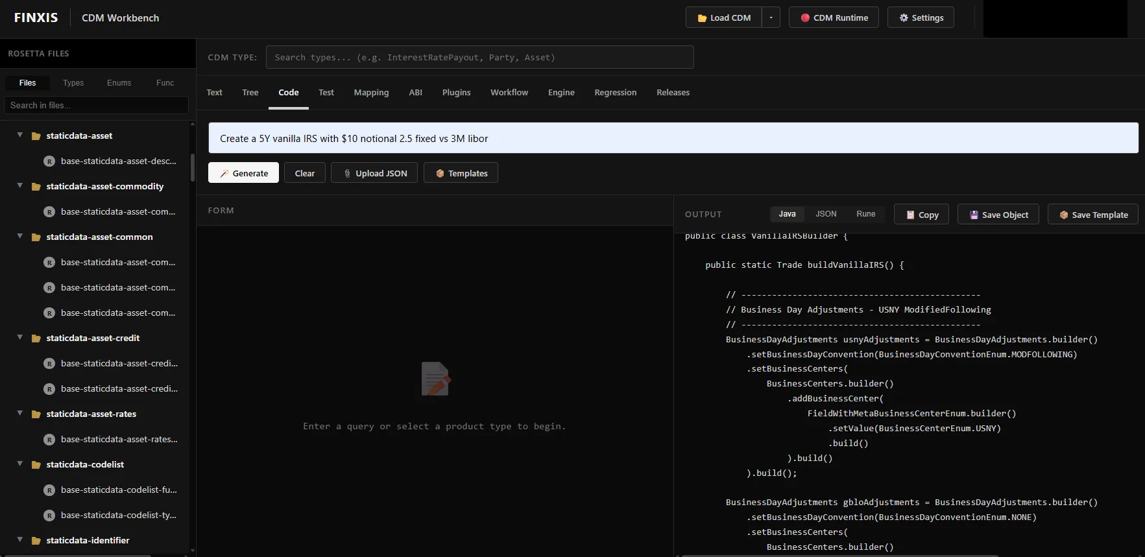Open the Tree tab
The height and width of the screenshot is (557, 1145).
click(x=250, y=93)
